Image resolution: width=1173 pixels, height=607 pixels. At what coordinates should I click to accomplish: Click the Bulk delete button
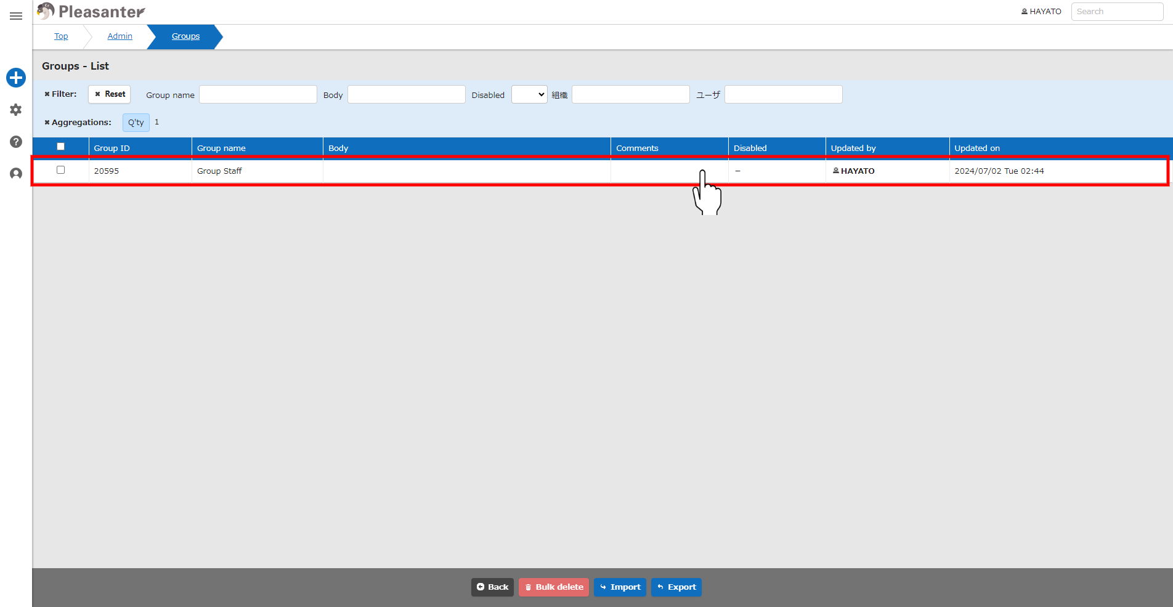[x=554, y=587]
